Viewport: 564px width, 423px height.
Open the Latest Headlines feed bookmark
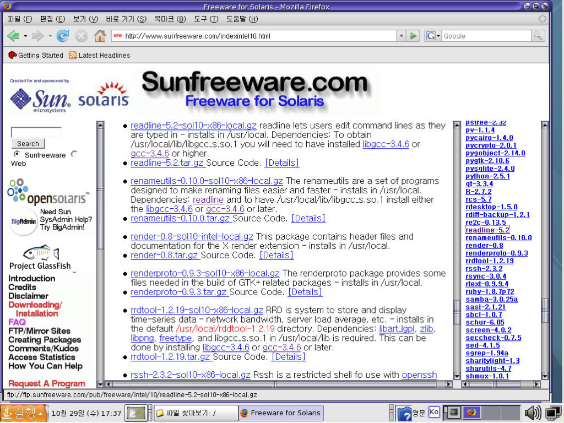tap(99, 55)
